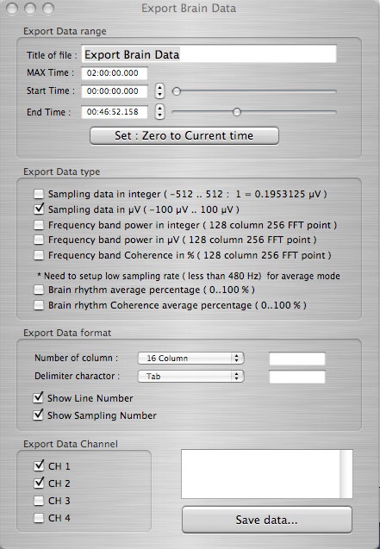This screenshot has height=549, width=380.
Task: Uncheck Show Sampling Number
Action: click(39, 415)
